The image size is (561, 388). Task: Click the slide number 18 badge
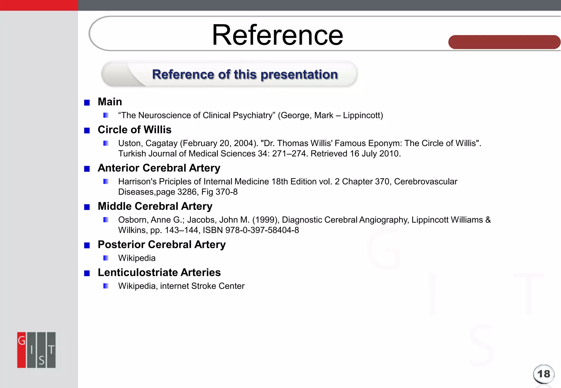coord(544,374)
